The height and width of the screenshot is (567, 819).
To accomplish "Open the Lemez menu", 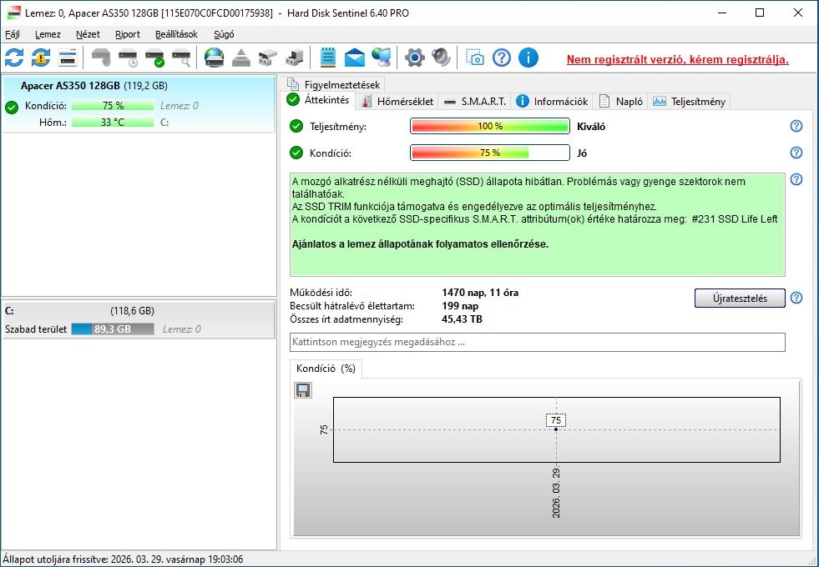I will [48, 34].
